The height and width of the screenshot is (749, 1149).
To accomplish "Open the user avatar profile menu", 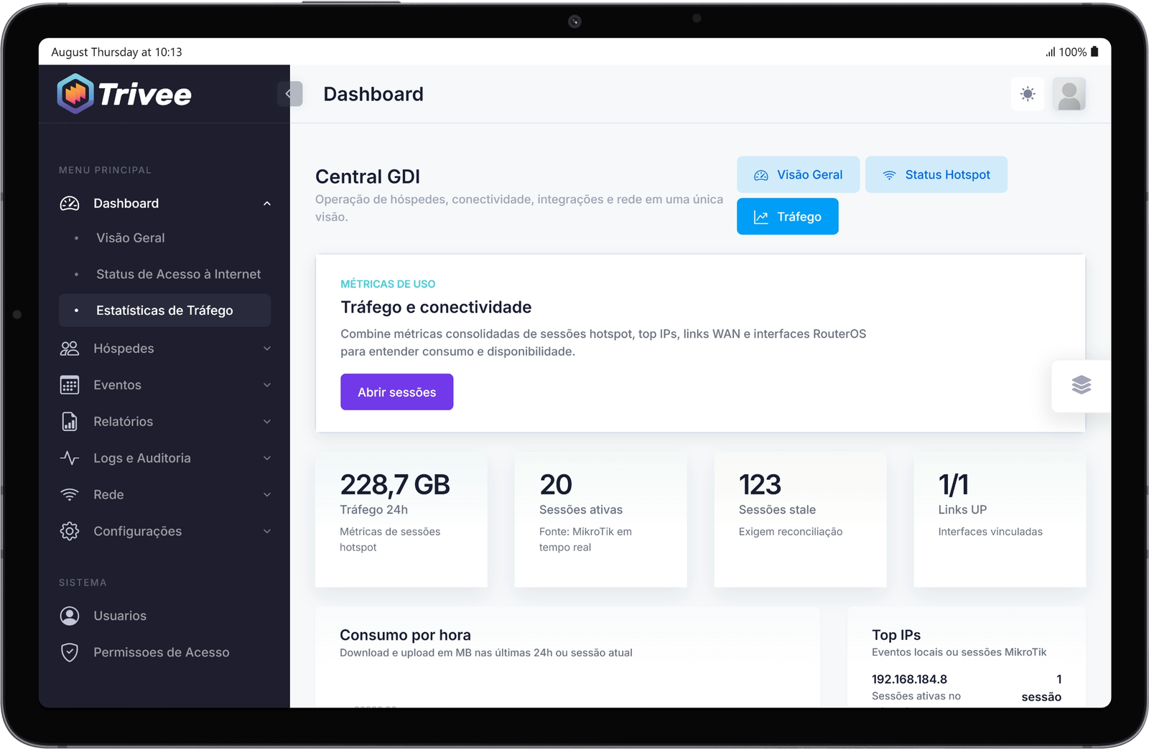I will [x=1069, y=94].
